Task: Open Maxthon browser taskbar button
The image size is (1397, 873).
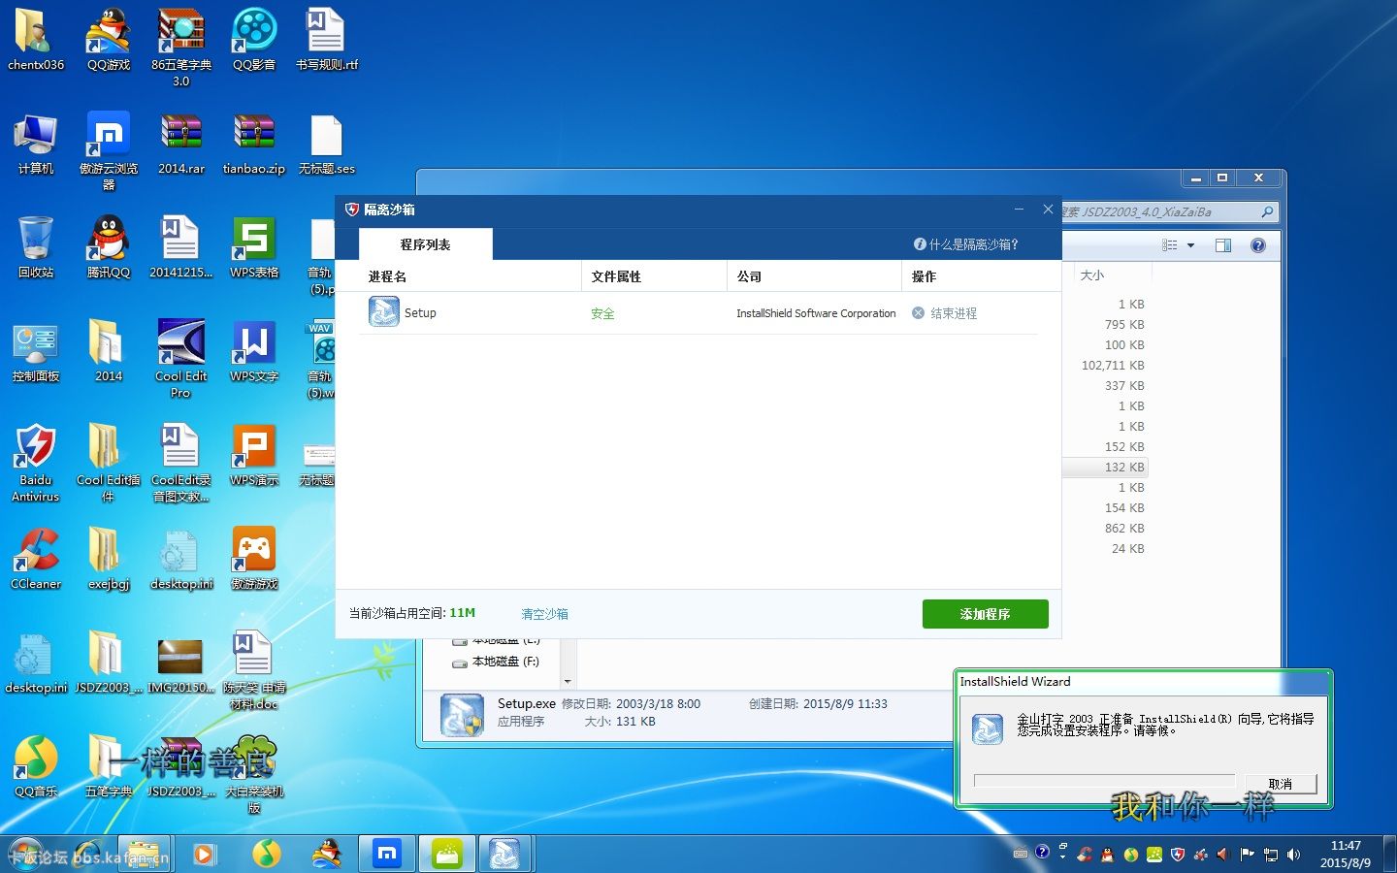Action: [x=387, y=854]
